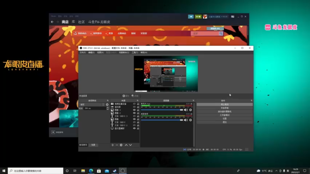Undock the 控件 controls panel via header icon
This screenshot has height=174, width=310.
tap(251, 101)
